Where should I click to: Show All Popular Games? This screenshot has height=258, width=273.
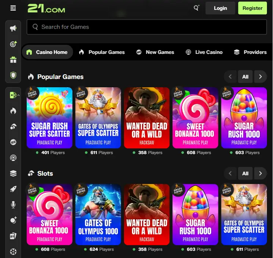(245, 77)
